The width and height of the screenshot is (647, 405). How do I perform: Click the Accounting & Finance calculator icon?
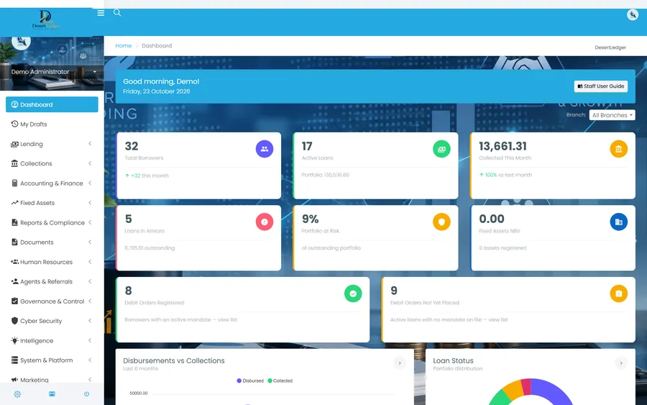[x=14, y=183]
